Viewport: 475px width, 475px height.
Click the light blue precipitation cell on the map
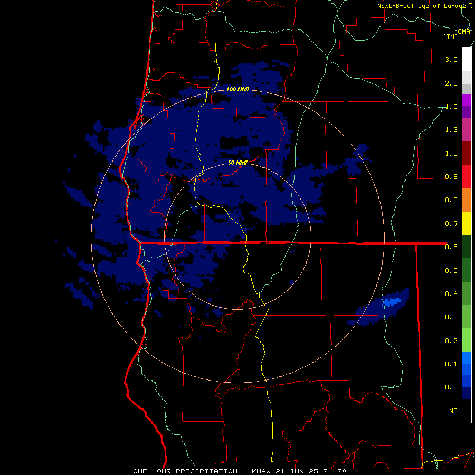pyautogui.click(x=392, y=301)
